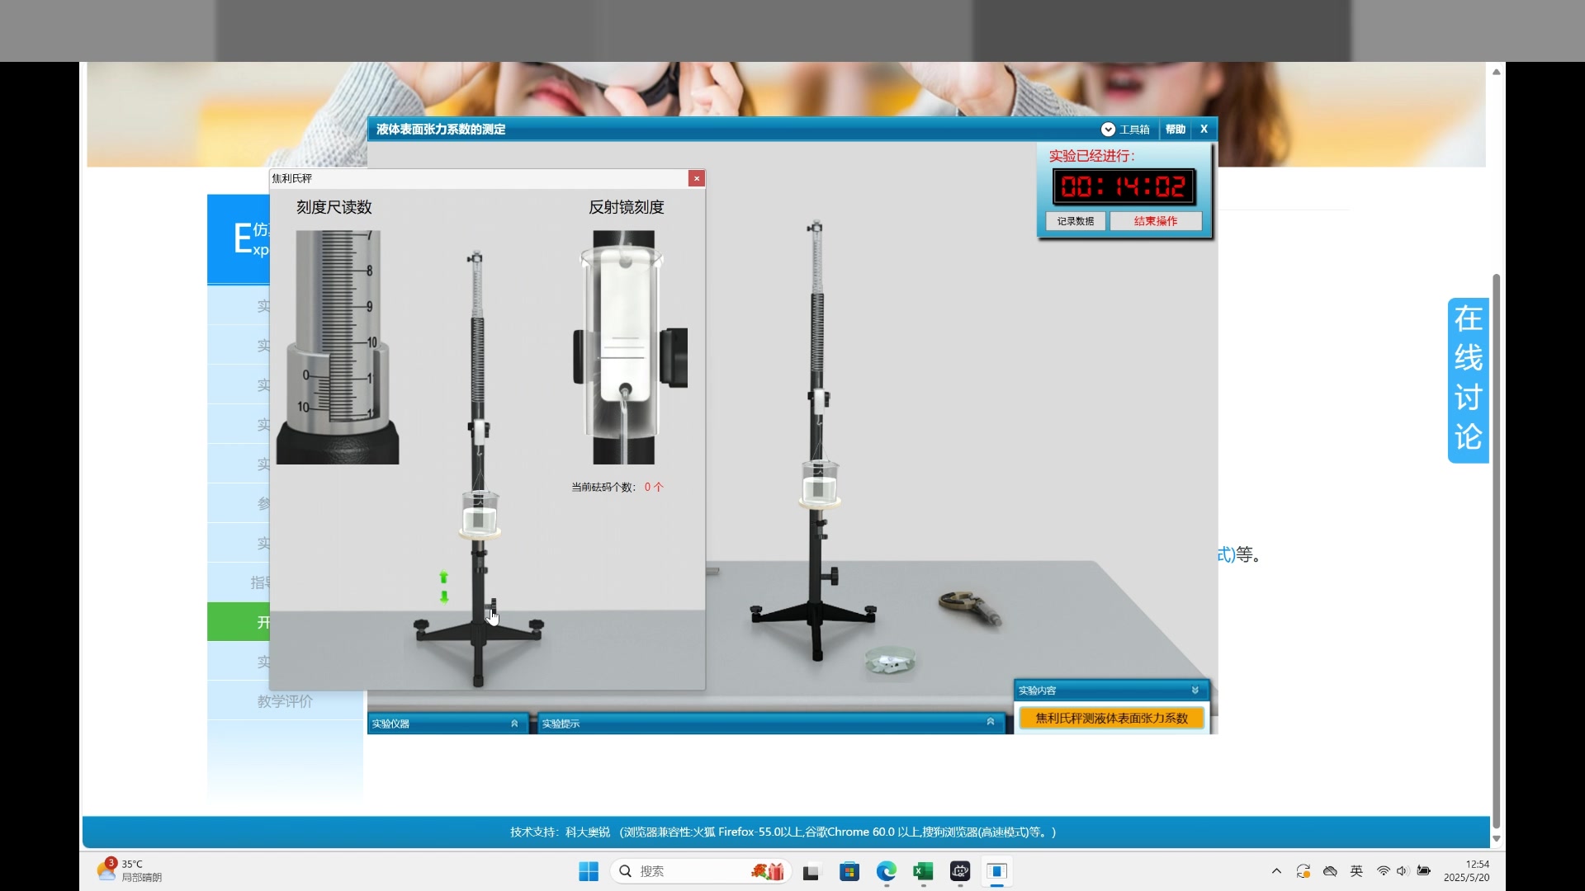This screenshot has width=1585, height=891.
Task: Click the green down arrow on stand
Action: [x=444, y=596]
